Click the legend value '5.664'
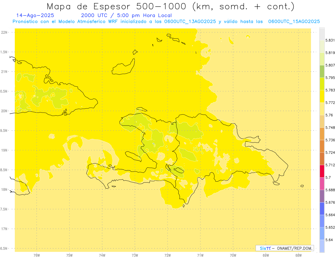 [x=330, y=215]
